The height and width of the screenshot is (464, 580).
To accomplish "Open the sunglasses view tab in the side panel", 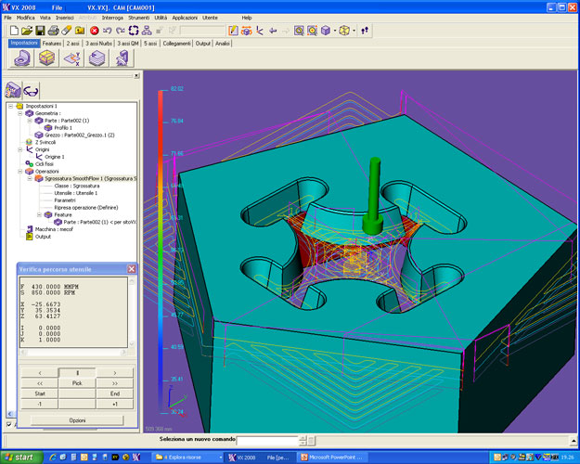I will tap(32, 91).
